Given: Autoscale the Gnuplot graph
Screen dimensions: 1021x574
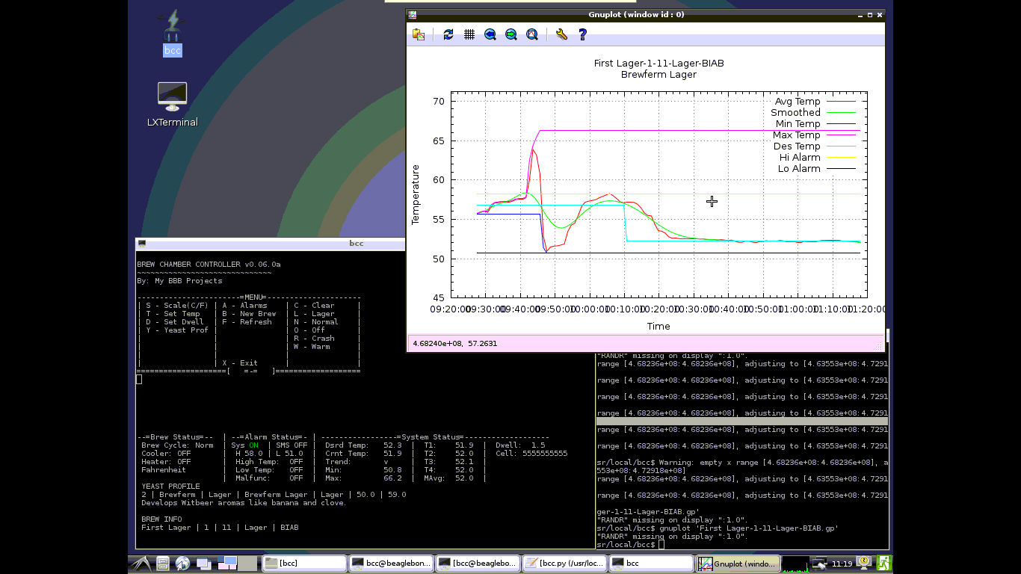Looking at the screenshot, I should 532,34.
